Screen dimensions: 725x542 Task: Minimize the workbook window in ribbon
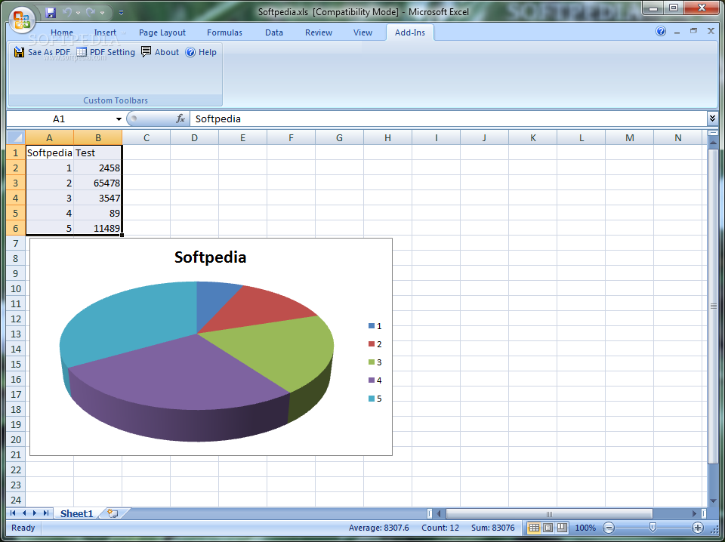[x=677, y=32]
